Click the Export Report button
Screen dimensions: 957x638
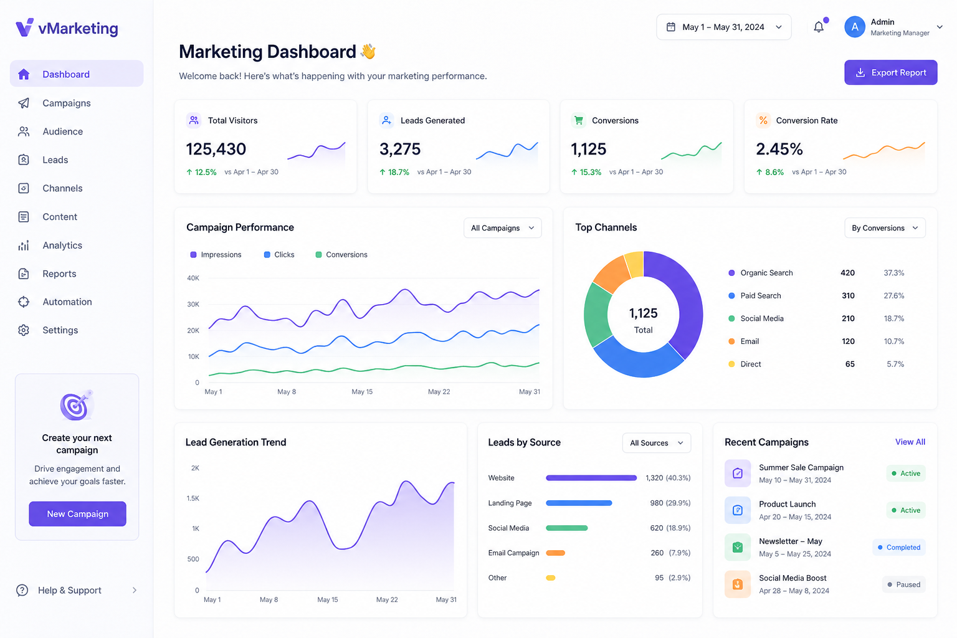[891, 72]
